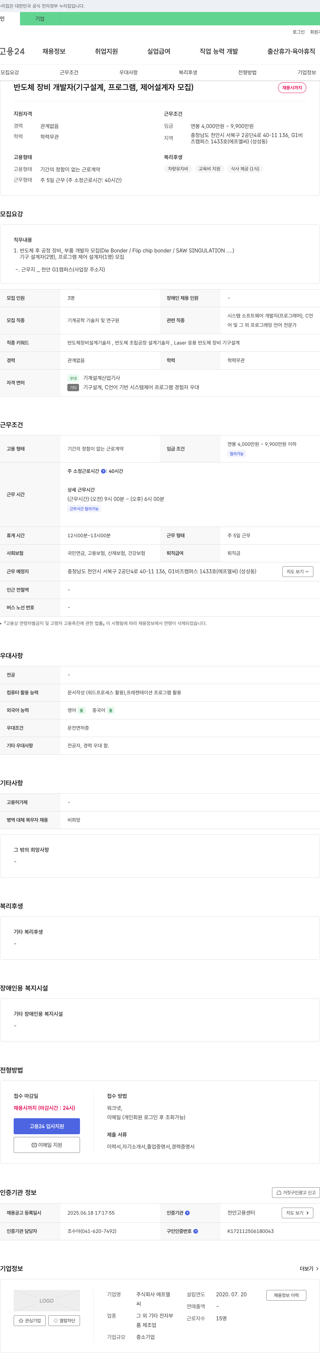Click the 교육비 지원 benefit tag
320x1353 pixels.
[209, 169]
